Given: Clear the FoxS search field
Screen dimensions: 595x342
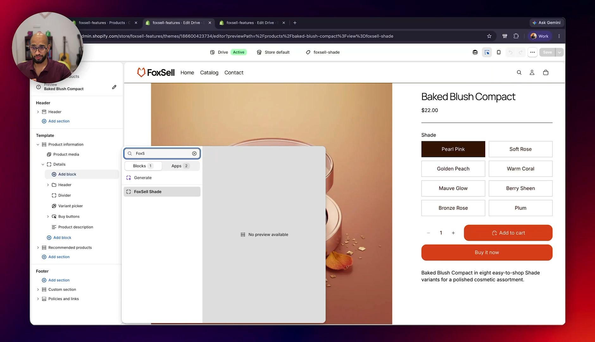Looking at the screenshot, I should point(194,154).
